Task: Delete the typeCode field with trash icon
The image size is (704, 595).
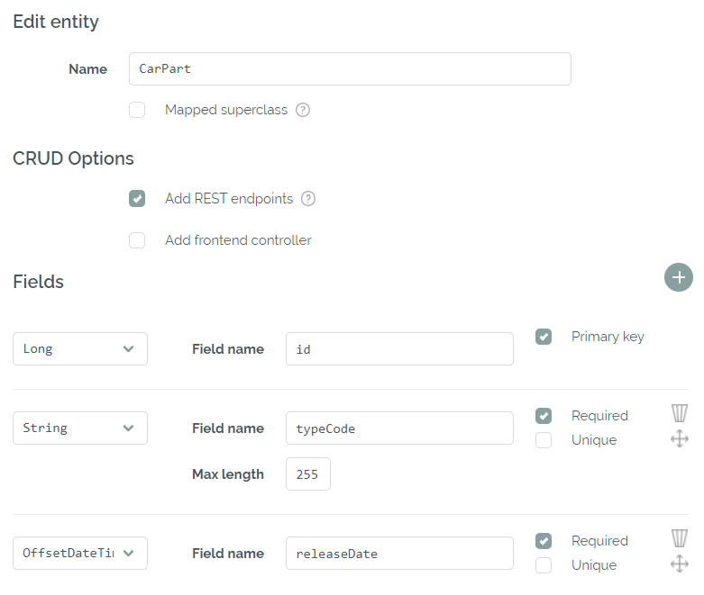Action: 680,413
